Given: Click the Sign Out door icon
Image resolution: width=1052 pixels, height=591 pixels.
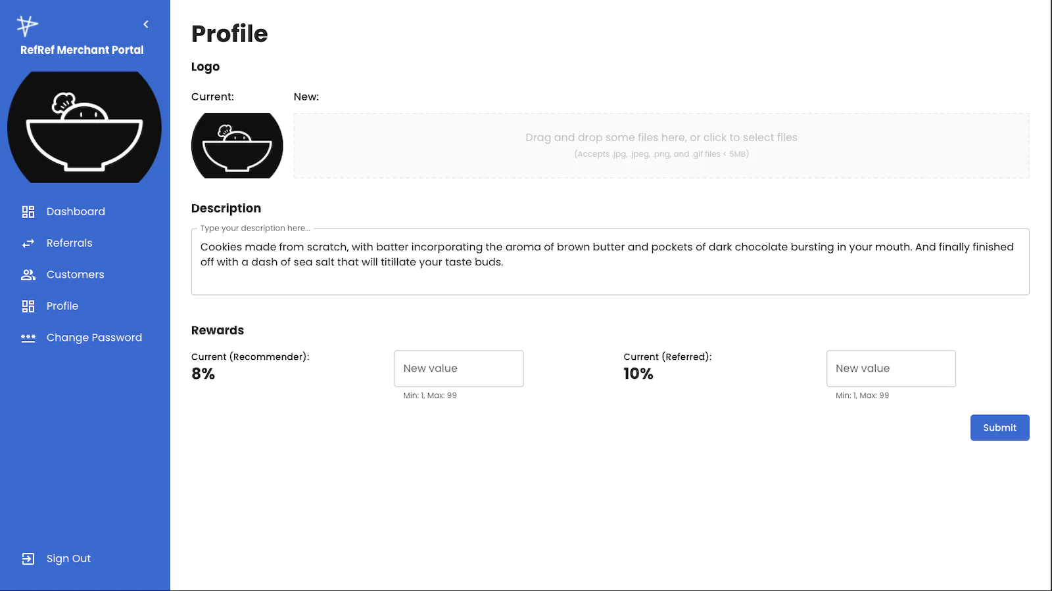Looking at the screenshot, I should pos(28,559).
